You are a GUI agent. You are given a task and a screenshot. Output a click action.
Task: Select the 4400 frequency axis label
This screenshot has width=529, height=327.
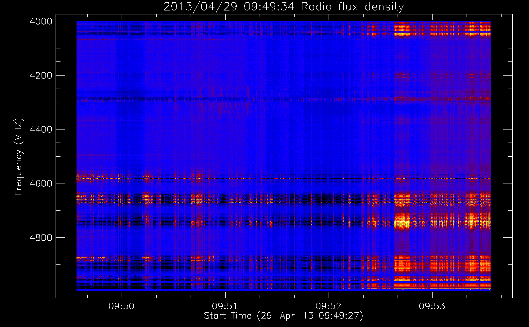point(41,130)
